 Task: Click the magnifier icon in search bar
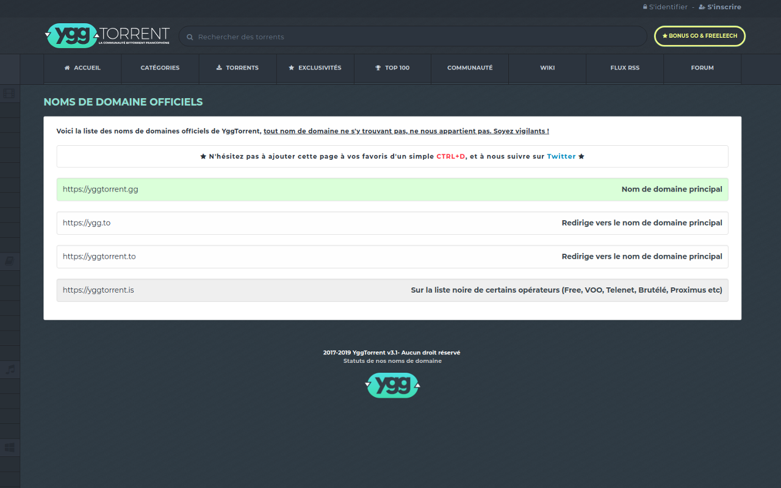(x=190, y=37)
